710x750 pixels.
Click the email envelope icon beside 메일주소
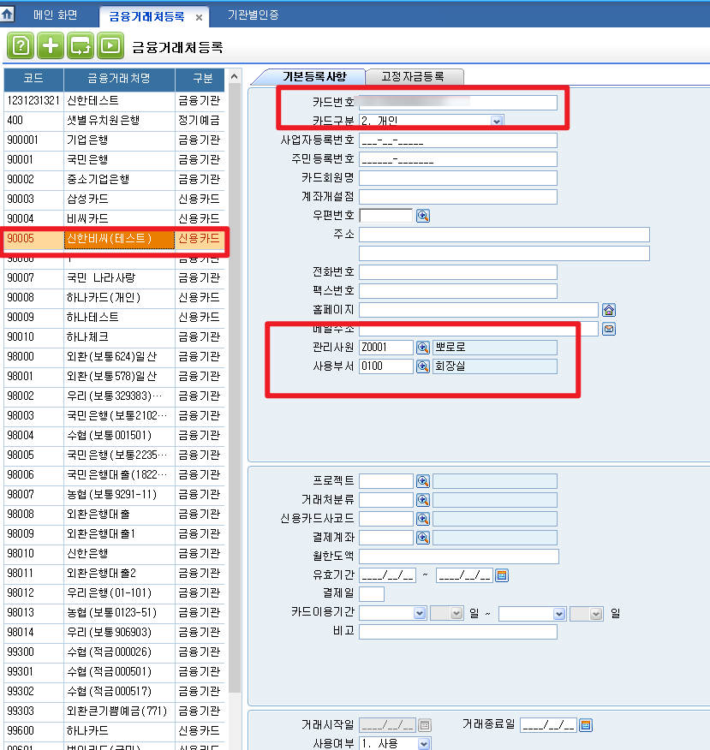point(609,329)
